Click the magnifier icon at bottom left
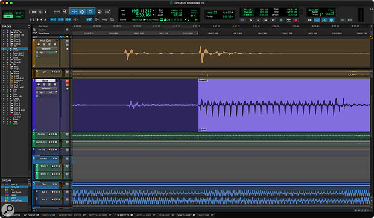This screenshot has height=218, width=374. point(8,210)
